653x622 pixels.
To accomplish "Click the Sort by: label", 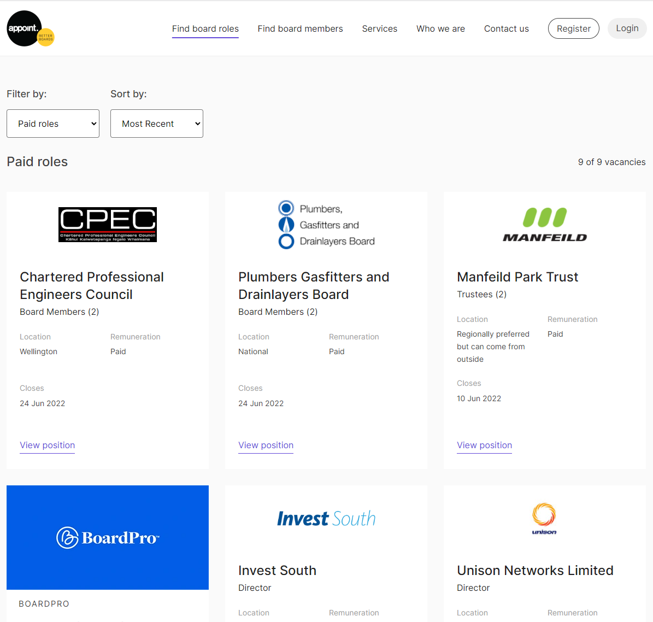I will [128, 94].
